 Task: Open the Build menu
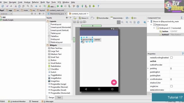click(43, 2)
